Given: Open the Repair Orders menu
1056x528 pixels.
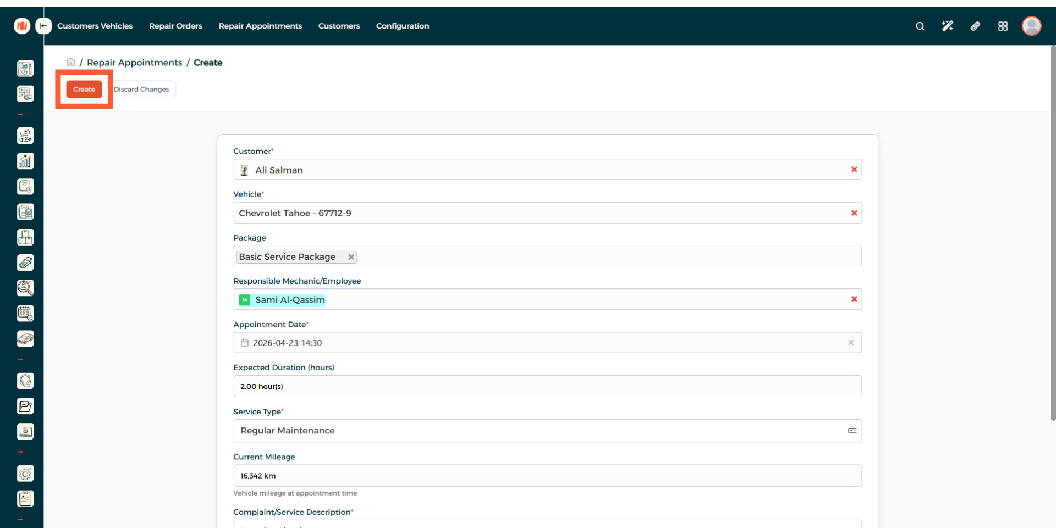Looking at the screenshot, I should pyautogui.click(x=175, y=26).
